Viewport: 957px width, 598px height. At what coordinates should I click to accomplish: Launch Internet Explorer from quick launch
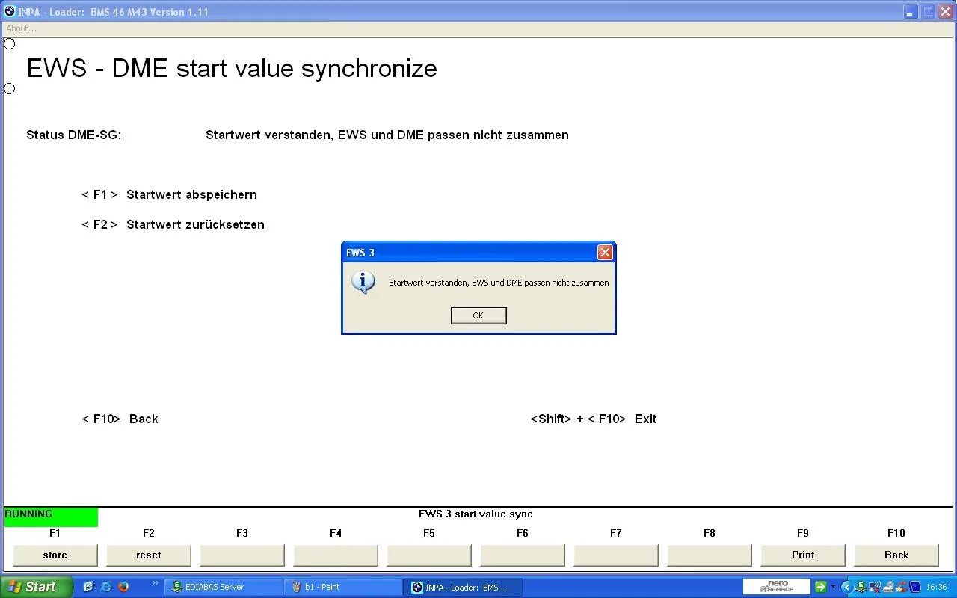click(105, 587)
